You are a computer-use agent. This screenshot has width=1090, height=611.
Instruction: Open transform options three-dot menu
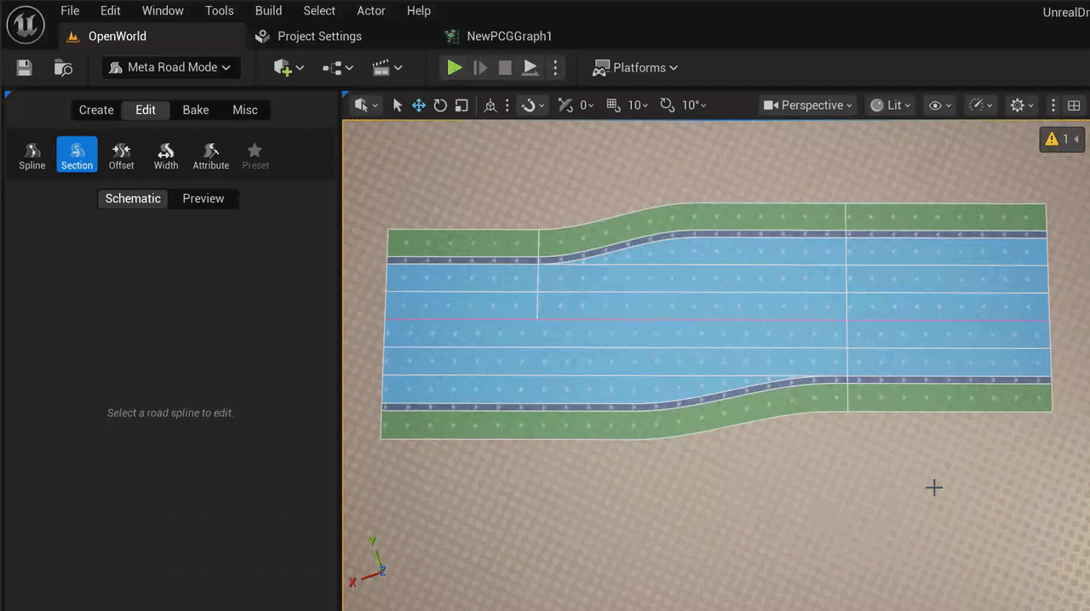[x=508, y=106]
